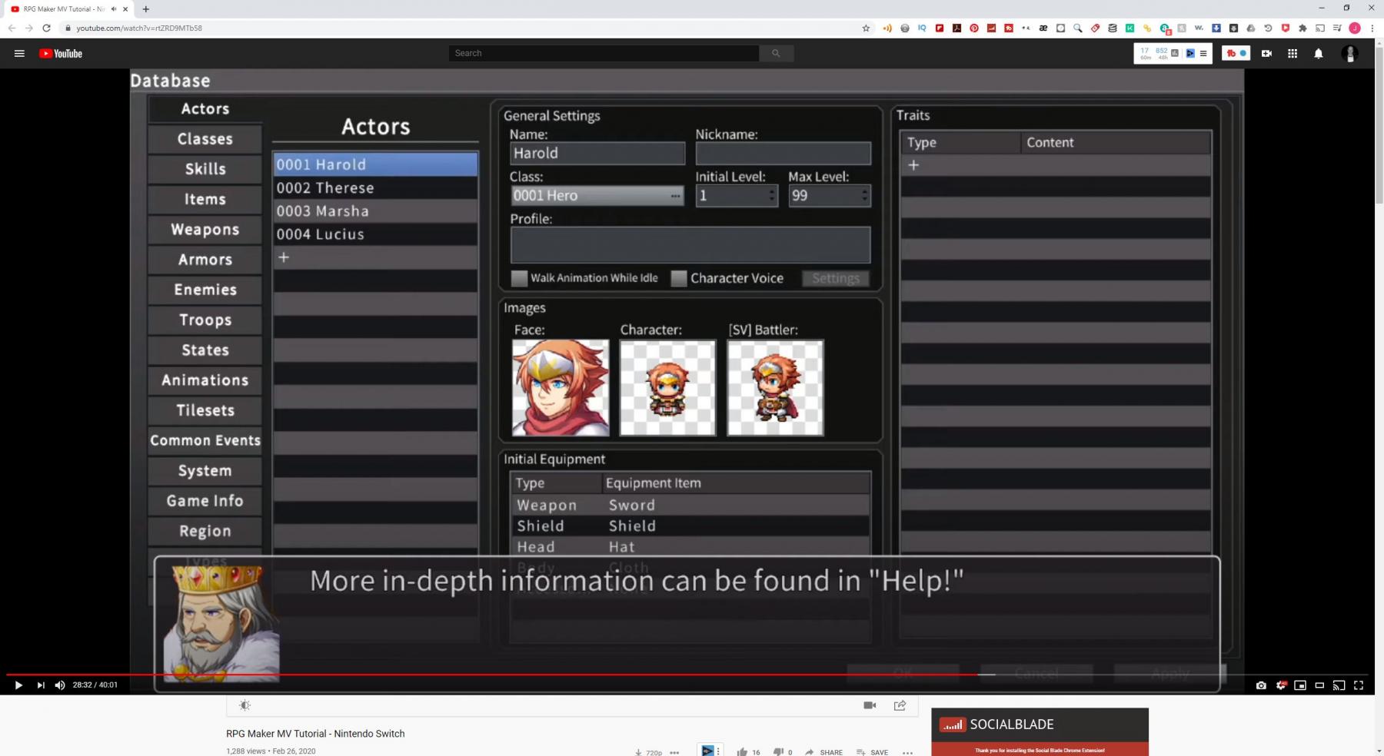Click the YouTube search magnifier button
Viewport: 1384px width, 756px height.
point(776,53)
